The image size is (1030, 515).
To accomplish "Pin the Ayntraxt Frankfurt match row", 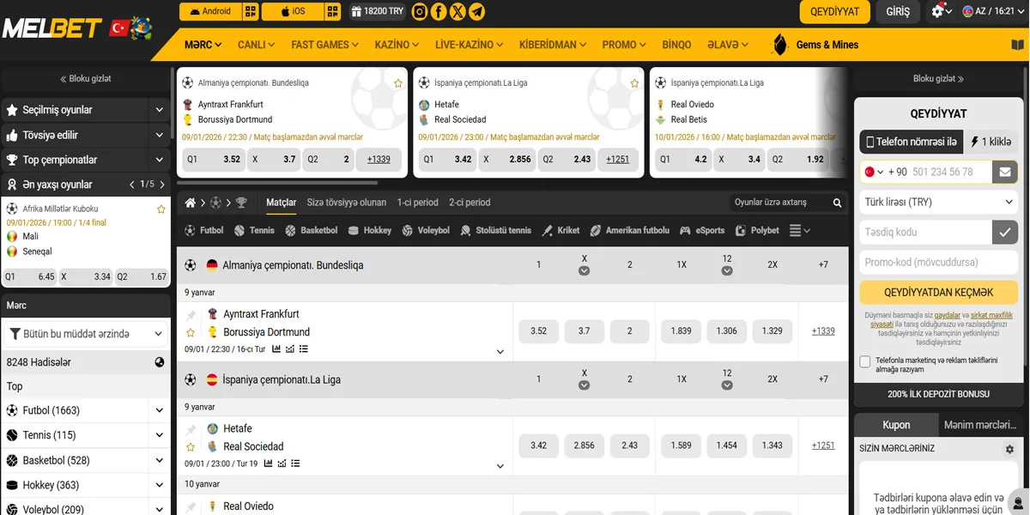I will pyautogui.click(x=191, y=315).
